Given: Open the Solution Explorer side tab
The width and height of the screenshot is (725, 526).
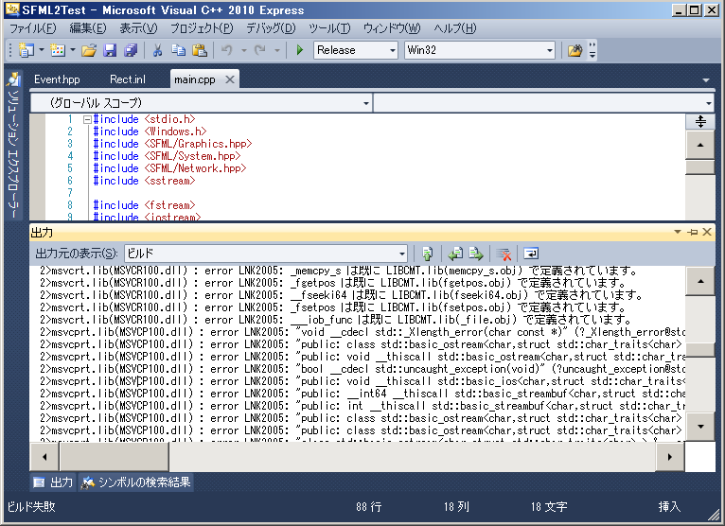Looking at the screenshot, I should pos(14,145).
